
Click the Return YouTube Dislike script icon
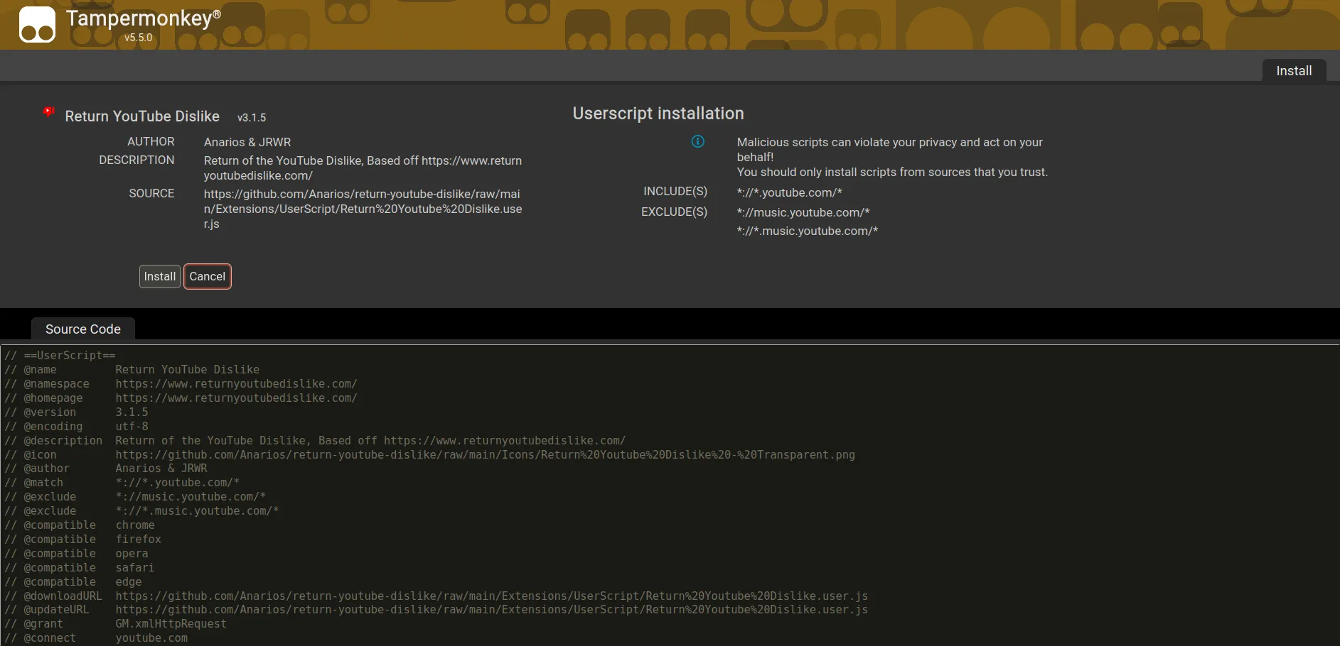(x=48, y=111)
